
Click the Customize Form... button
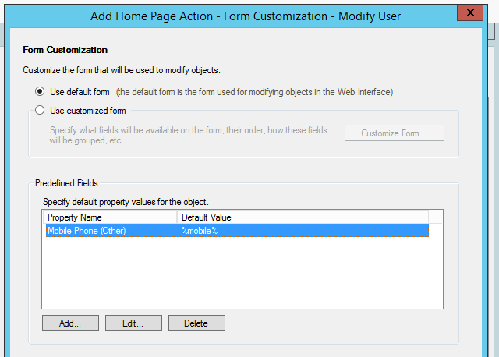pos(395,133)
